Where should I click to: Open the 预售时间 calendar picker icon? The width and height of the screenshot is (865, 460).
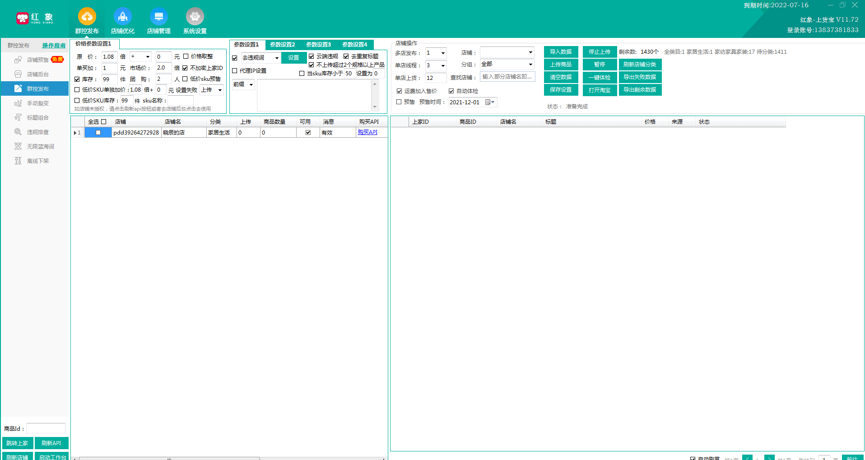[490, 102]
